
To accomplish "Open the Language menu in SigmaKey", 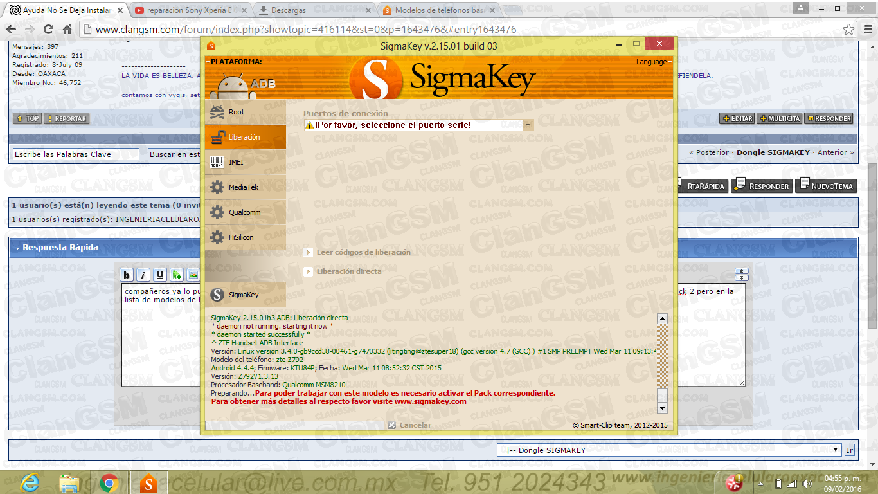I will click(654, 62).
